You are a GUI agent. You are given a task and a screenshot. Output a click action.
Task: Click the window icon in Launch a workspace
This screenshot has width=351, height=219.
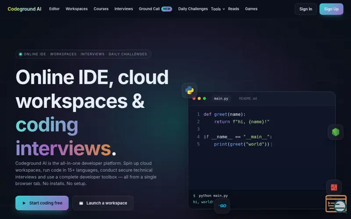click(81, 203)
